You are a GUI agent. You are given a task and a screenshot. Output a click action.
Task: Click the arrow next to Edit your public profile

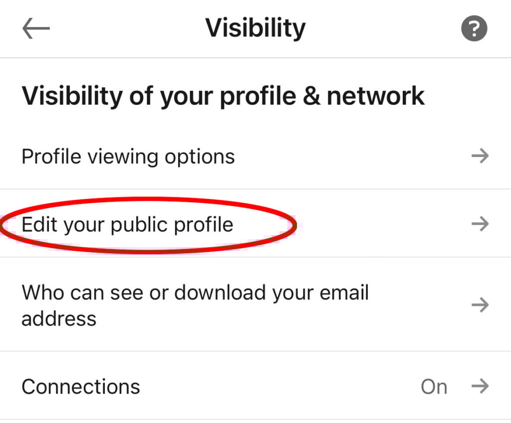pyautogui.click(x=480, y=224)
